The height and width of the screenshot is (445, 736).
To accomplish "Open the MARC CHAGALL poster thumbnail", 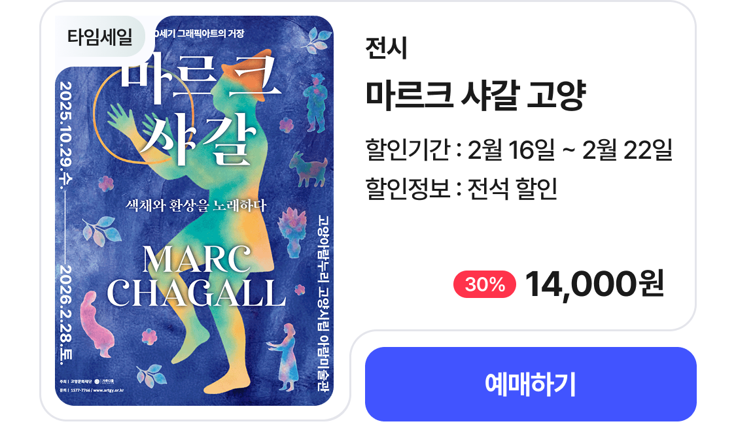I will (194, 210).
